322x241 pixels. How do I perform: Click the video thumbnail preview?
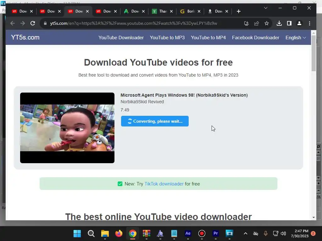point(67,128)
